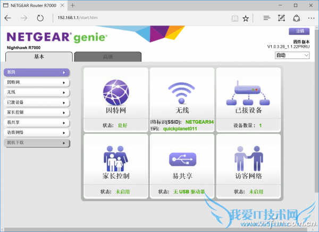Select 无线 in the sidebar menu
The height and width of the screenshot is (232, 319).
click(x=37, y=92)
